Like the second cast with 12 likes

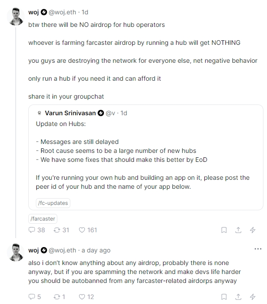82,297
